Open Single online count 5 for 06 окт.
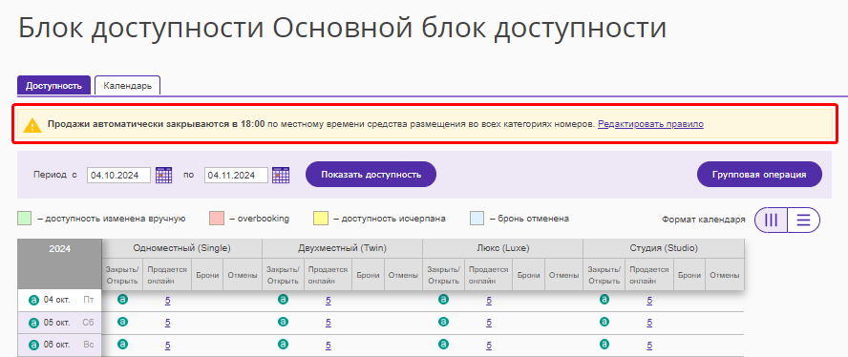 pyautogui.click(x=168, y=346)
